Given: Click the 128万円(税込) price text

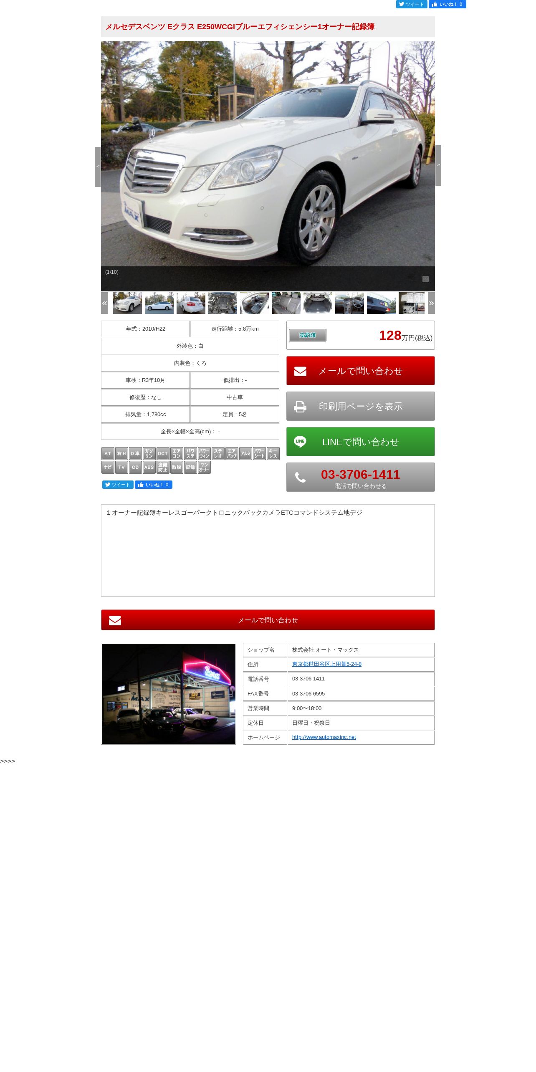Looking at the screenshot, I should [x=405, y=336].
